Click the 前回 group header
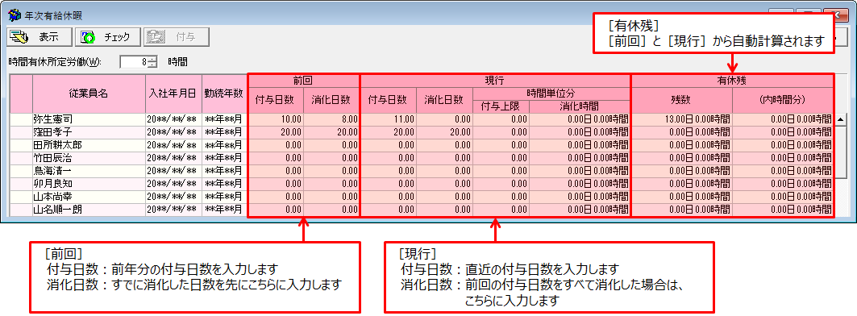The height and width of the screenshot is (316, 857). pos(303,80)
